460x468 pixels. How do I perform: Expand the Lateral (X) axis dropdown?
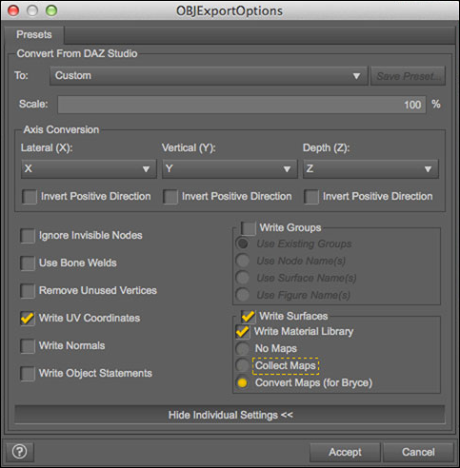pos(89,169)
